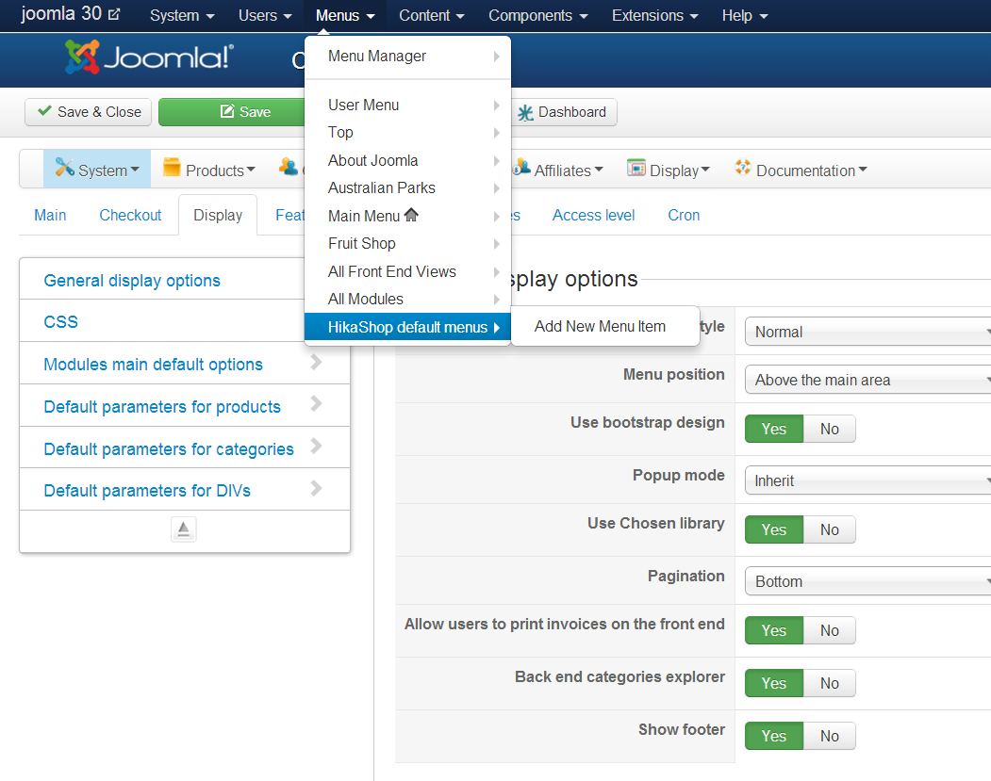
Task: Click the Dashboard button
Action: pyautogui.click(x=563, y=112)
